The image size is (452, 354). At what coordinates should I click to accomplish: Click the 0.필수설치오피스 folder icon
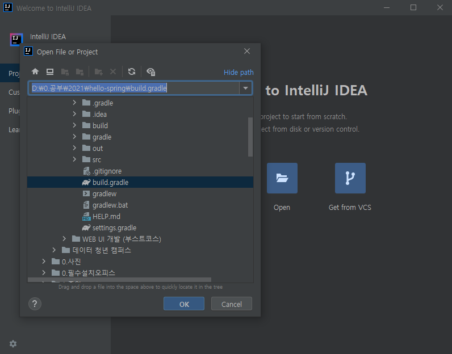click(x=55, y=272)
